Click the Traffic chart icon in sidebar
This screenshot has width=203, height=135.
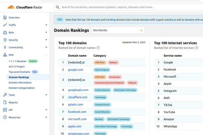(5, 25)
